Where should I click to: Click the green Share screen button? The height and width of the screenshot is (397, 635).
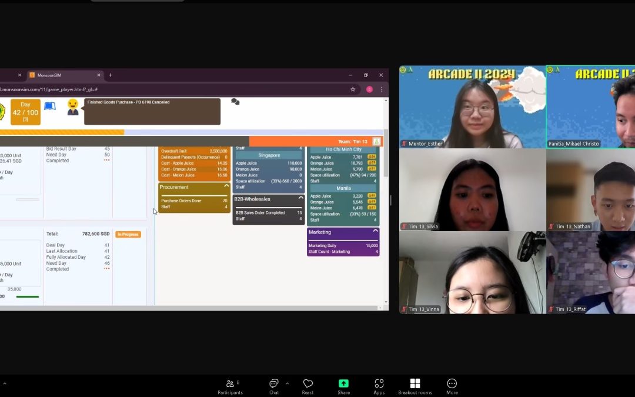click(343, 386)
